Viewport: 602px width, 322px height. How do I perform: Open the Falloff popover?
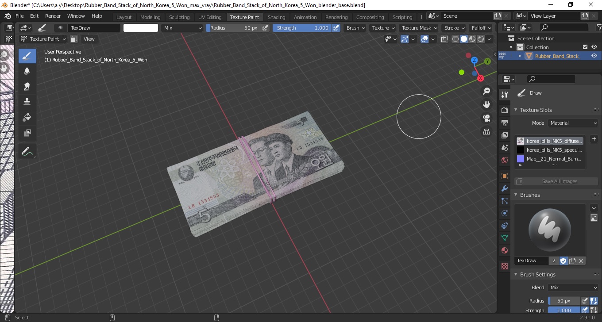point(482,28)
